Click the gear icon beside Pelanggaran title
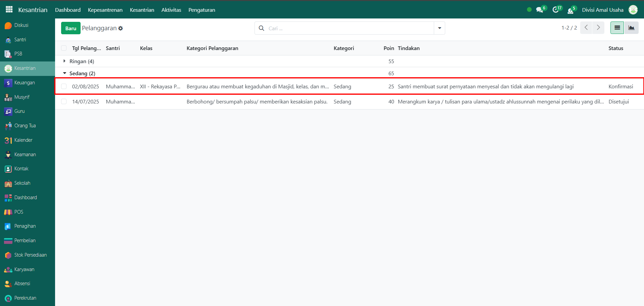 [121, 29]
